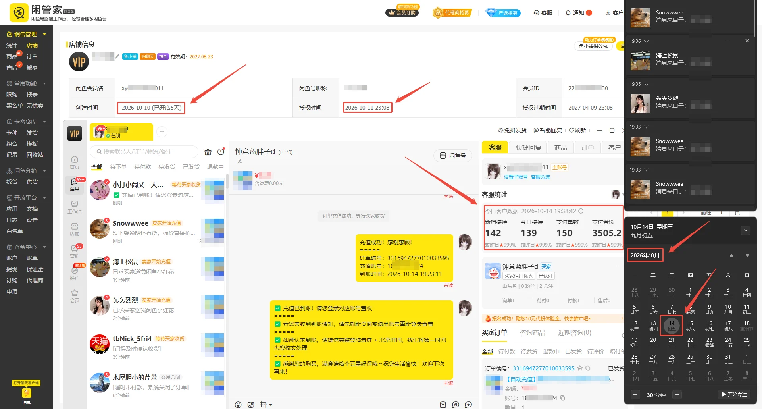Click the 闲鱼号 button in chat header
Image resolution: width=762 pixels, height=409 pixels.
(x=453, y=156)
